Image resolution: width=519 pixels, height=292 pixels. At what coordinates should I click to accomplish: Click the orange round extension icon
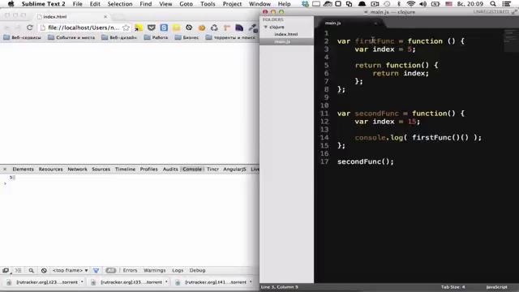coord(202,28)
